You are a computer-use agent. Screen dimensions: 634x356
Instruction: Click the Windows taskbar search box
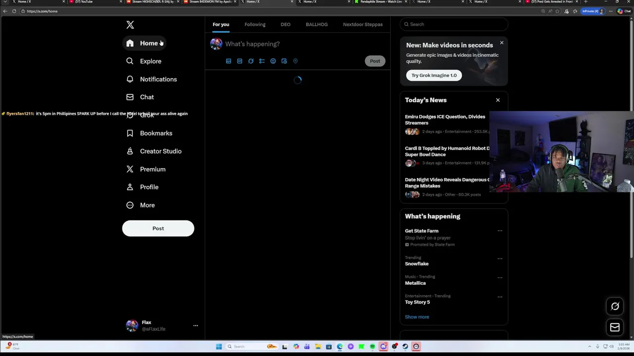[253, 347]
